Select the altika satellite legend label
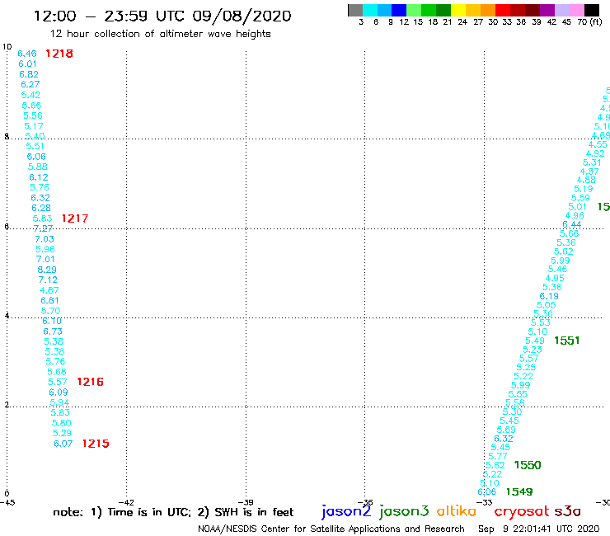The image size is (610, 536). (457, 511)
